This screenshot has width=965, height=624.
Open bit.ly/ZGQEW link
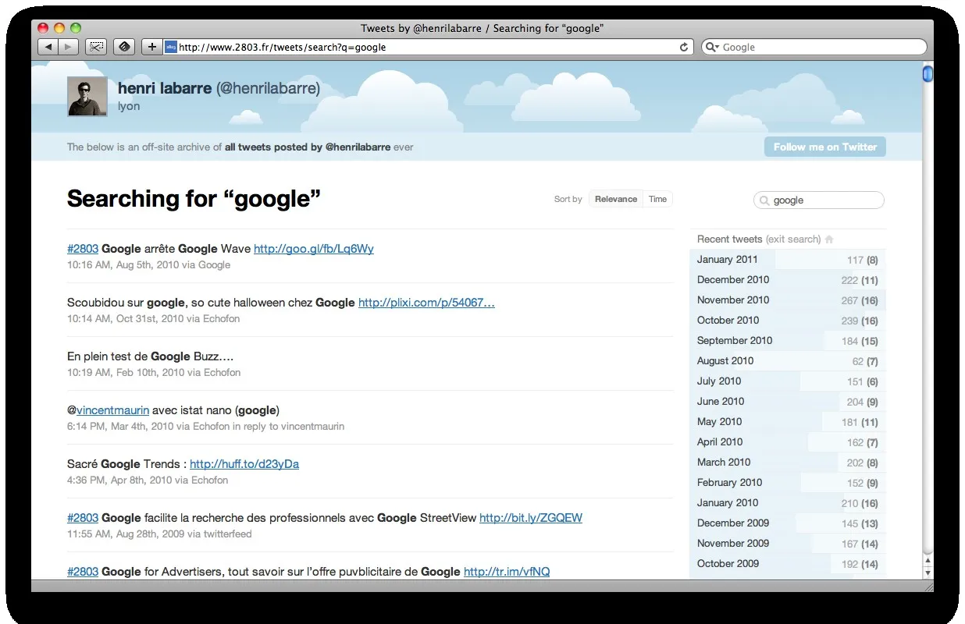(x=531, y=518)
